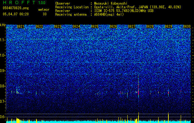Click the 0625 time marker
The image size is (194, 123).
[95, 26]
